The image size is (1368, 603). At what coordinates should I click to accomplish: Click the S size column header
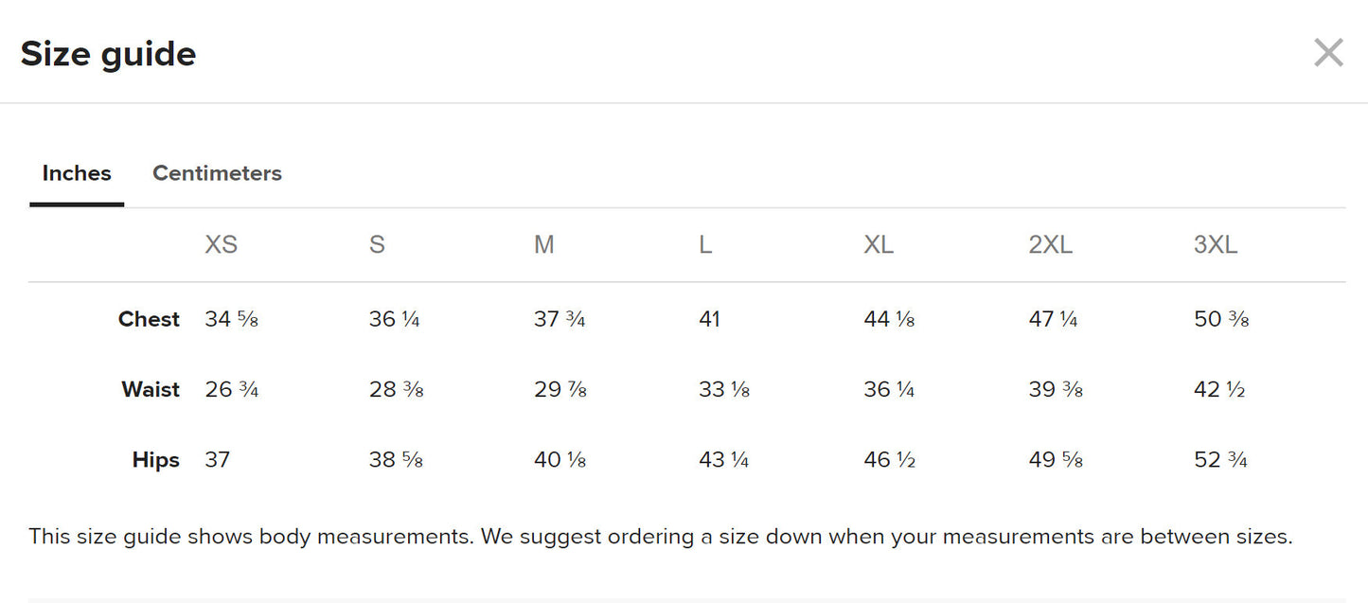tap(377, 245)
